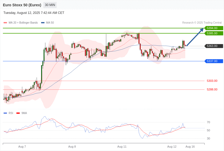This screenshot has width=224, height=151.
Task: Click the Research © 2025 Trading Central credit
Action: tap(202, 23)
